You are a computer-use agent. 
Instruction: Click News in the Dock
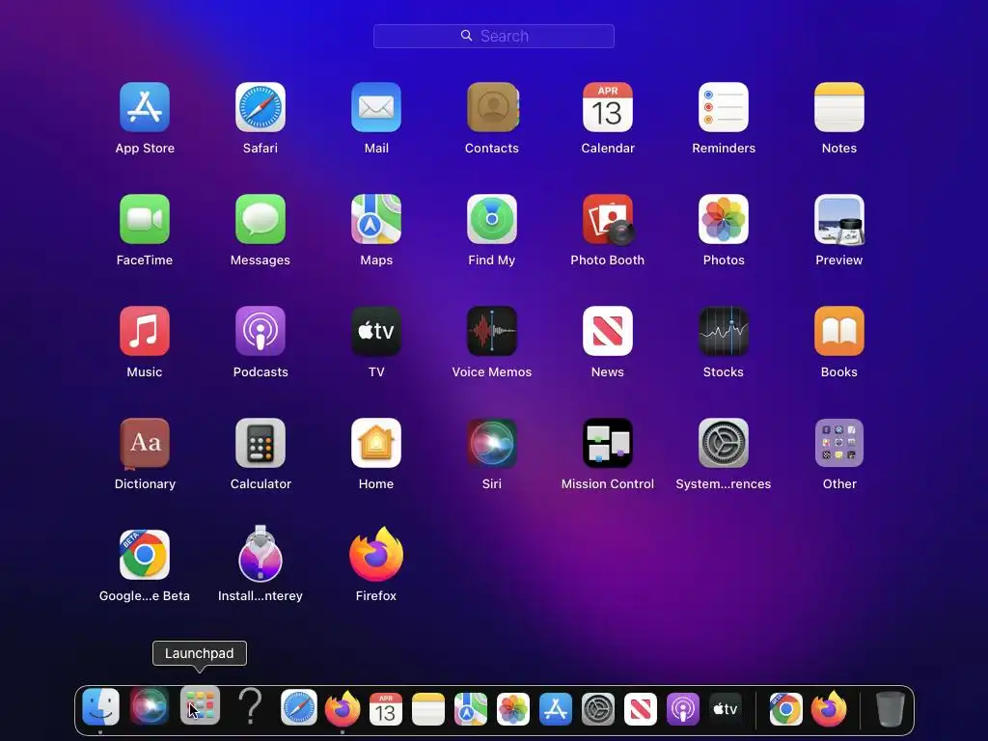click(641, 709)
